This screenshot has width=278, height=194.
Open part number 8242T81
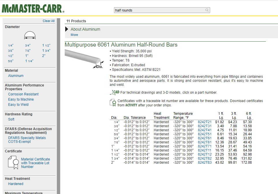[205, 142]
